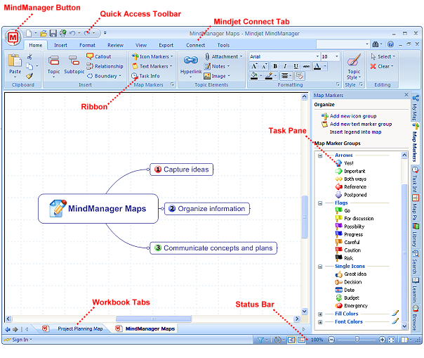The height and width of the screenshot is (358, 424).
Task: Select the Go green flag marker
Action: 343,210
